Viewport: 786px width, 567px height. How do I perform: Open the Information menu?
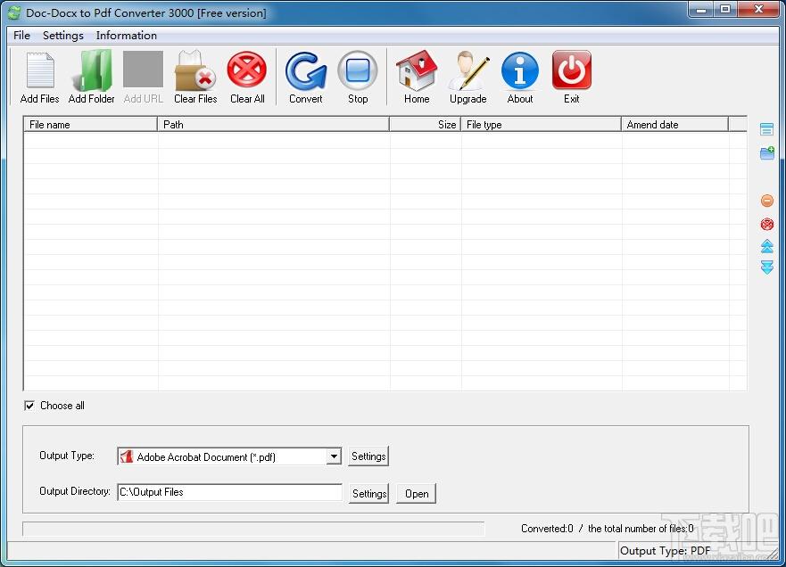(x=127, y=36)
